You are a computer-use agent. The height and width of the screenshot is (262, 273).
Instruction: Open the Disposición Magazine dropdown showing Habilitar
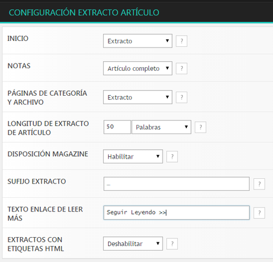(133, 156)
